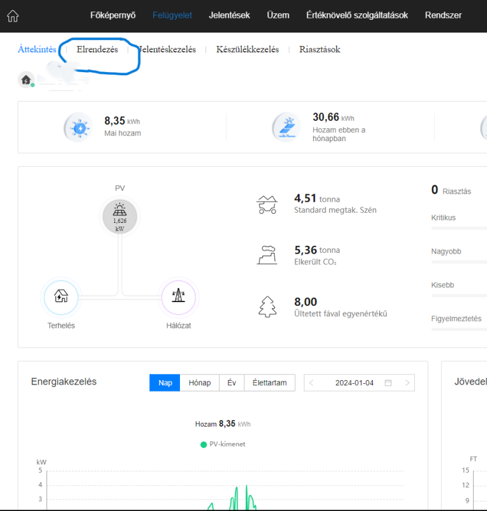Toggle the PV-kimenet legend series

(x=223, y=444)
